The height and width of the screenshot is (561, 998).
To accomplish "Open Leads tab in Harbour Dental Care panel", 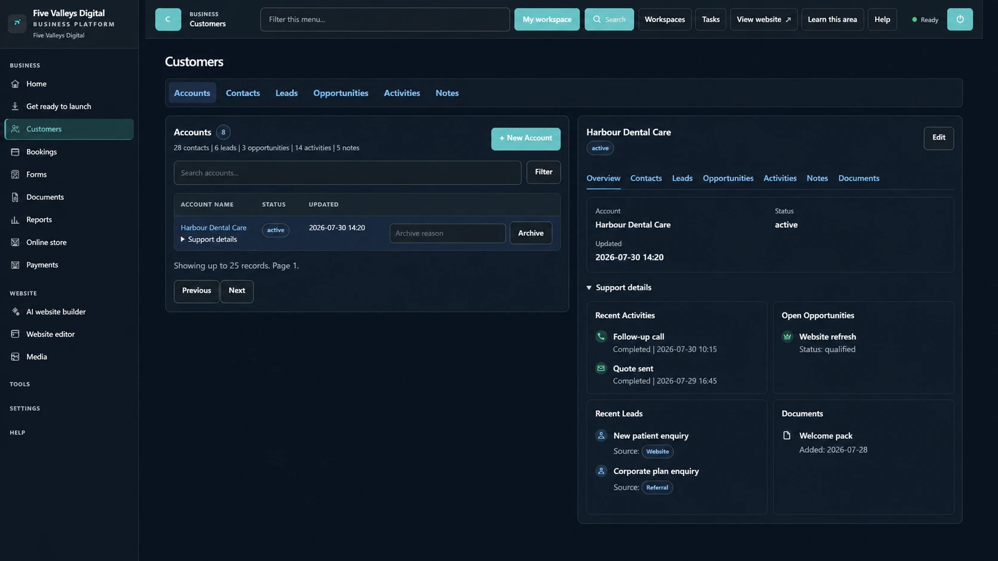I will pyautogui.click(x=682, y=178).
